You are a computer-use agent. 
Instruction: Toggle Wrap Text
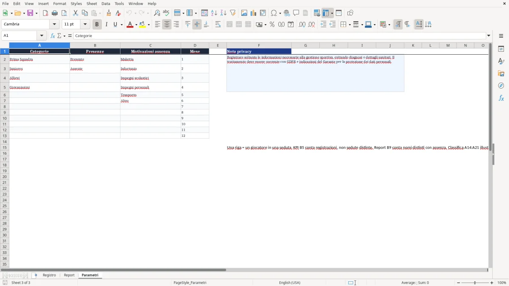click(218, 25)
